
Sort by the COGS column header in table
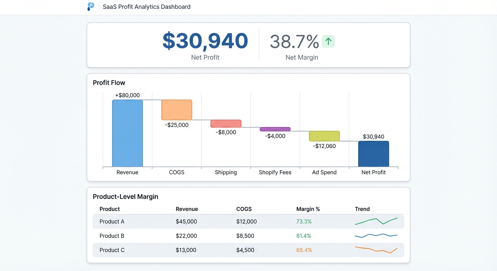(244, 209)
